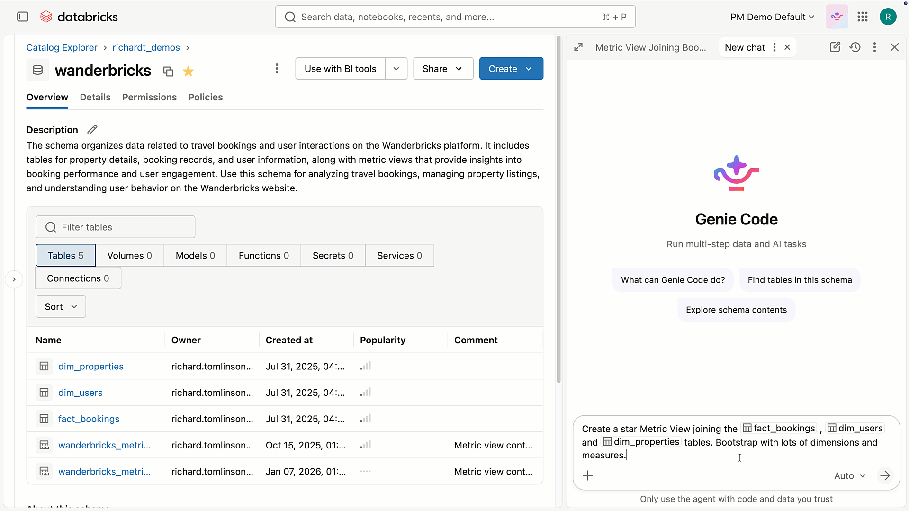Viewport: 909px width, 511px height.
Task: Switch to the Details tab
Action: click(x=95, y=97)
